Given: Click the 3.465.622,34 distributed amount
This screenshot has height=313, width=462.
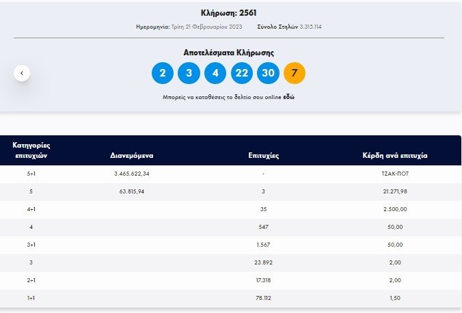Looking at the screenshot, I should point(131,174).
